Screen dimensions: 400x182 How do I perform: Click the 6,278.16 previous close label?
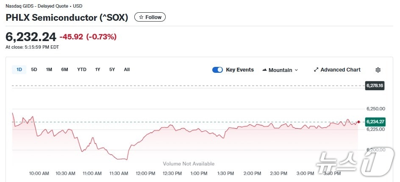point(375,85)
